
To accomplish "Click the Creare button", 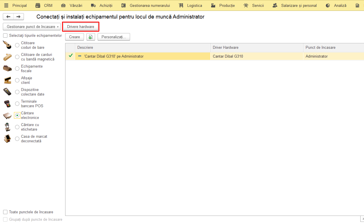I will point(75,37).
